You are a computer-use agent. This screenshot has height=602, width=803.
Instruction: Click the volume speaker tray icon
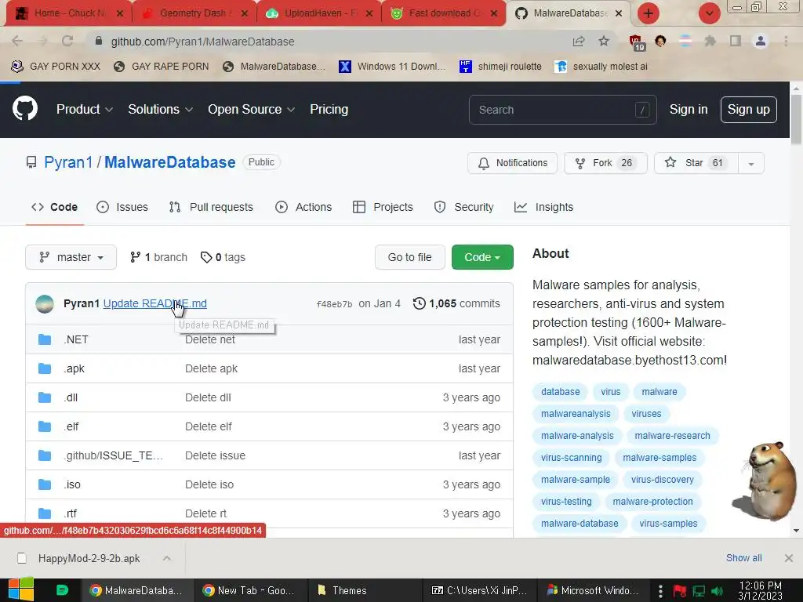tap(718, 591)
